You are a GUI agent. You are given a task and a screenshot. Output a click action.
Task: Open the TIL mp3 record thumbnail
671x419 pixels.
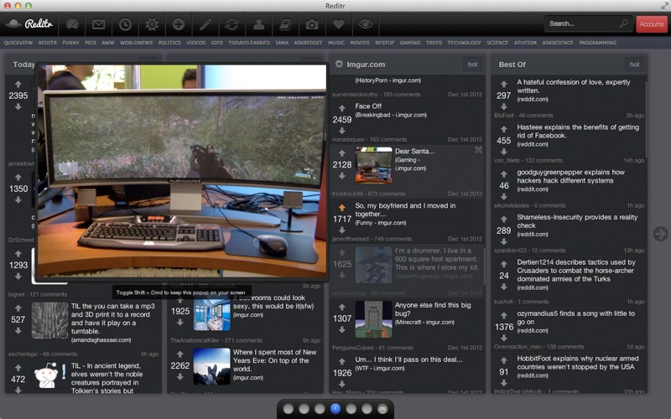49,321
